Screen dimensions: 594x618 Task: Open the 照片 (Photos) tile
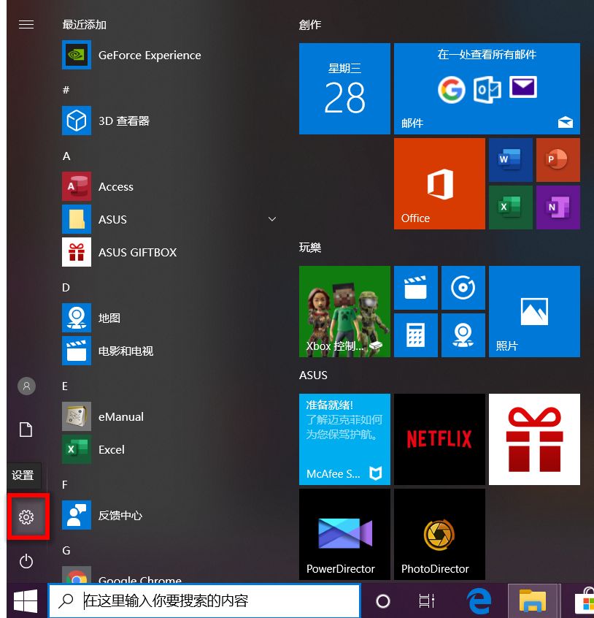(534, 311)
